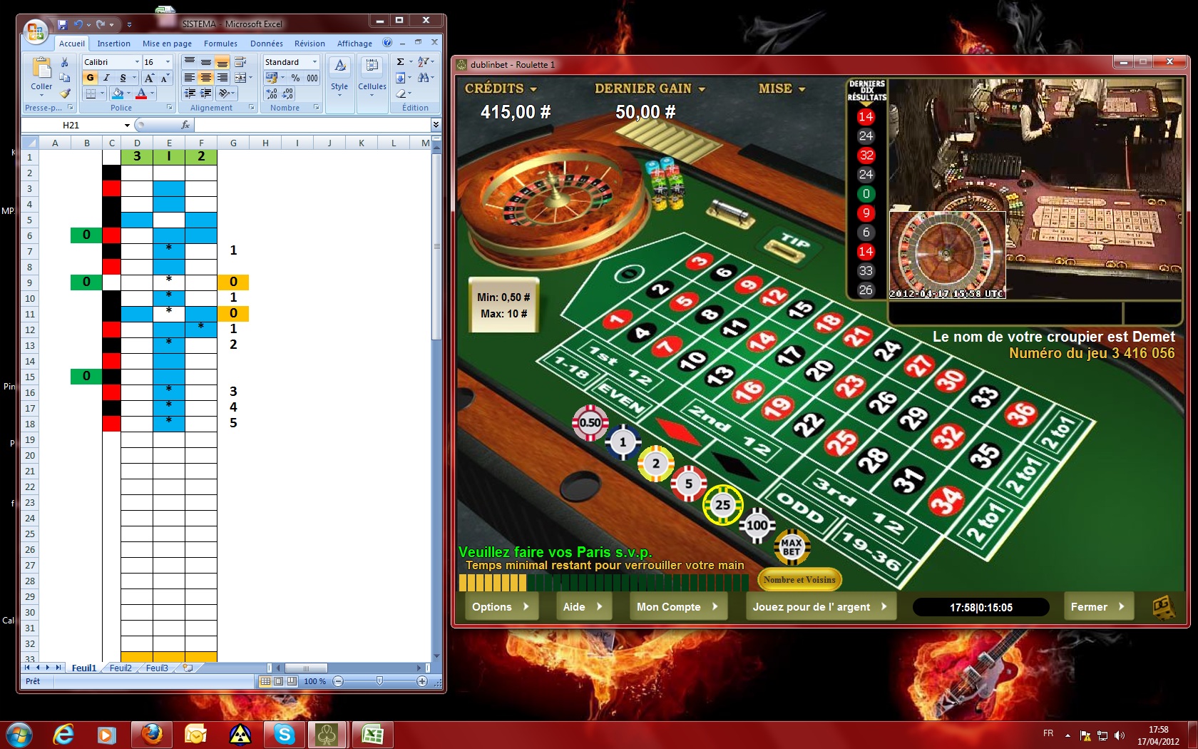Toggle center horizontal alignment
1198x749 pixels.
coord(205,78)
